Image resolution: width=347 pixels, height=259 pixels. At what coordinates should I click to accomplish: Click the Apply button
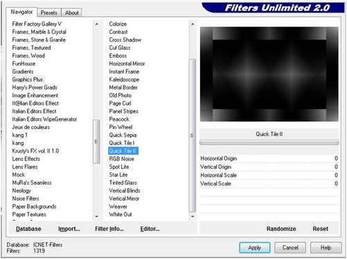point(254,248)
